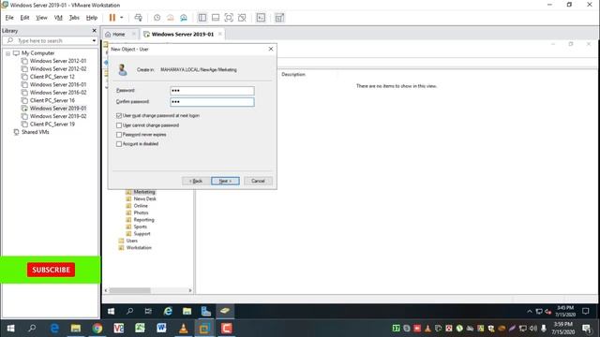Open Server Manager in guest taskbar
This screenshot has height=337, width=600.
[x=206, y=312]
